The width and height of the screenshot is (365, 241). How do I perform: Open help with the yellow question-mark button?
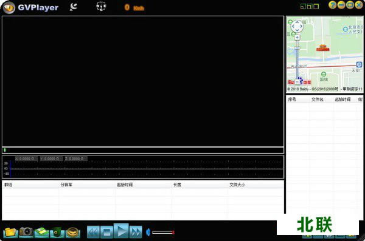pos(332,5)
